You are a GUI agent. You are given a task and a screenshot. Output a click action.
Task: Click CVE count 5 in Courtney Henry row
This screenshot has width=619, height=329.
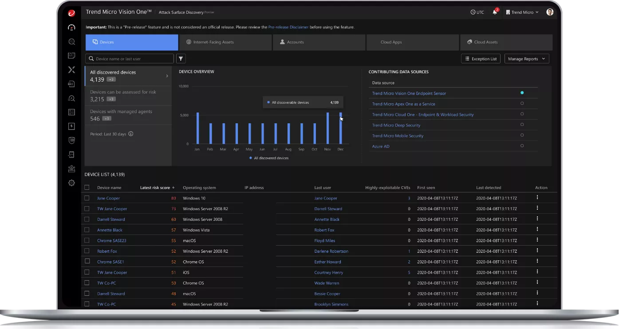[x=409, y=272]
